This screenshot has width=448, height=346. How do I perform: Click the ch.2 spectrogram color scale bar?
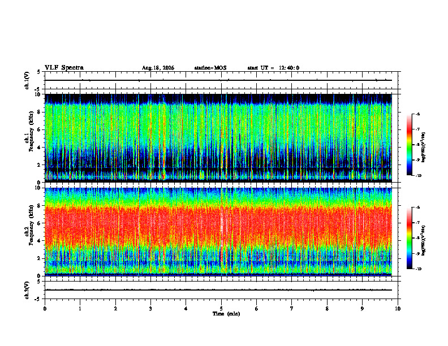pos(410,238)
